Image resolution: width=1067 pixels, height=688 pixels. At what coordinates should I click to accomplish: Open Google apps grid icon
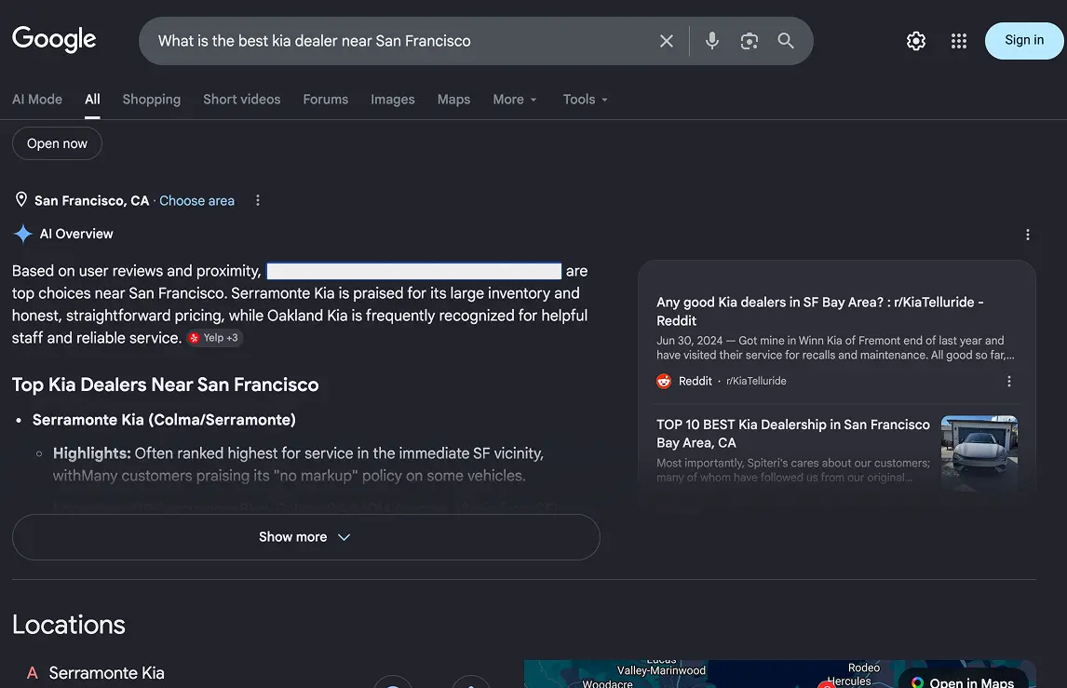pos(958,41)
